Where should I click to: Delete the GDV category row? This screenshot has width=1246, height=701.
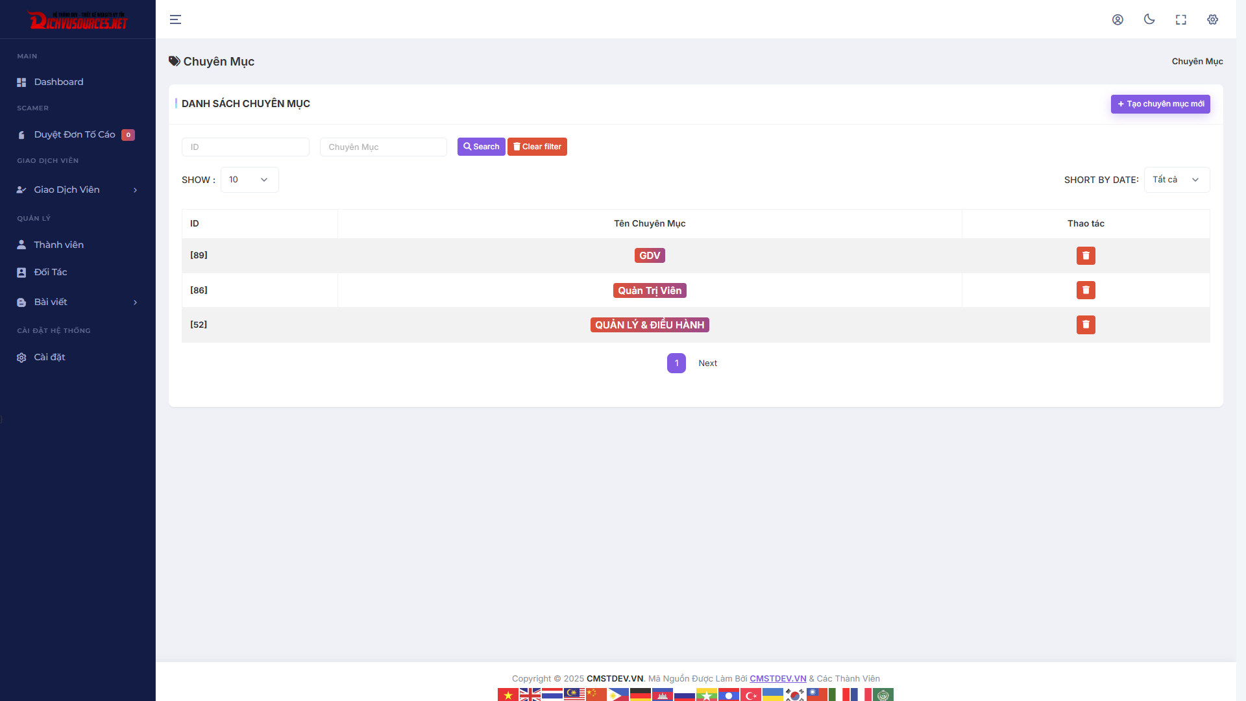[x=1086, y=256]
